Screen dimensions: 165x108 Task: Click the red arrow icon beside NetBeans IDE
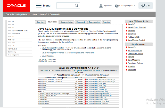(126, 37)
